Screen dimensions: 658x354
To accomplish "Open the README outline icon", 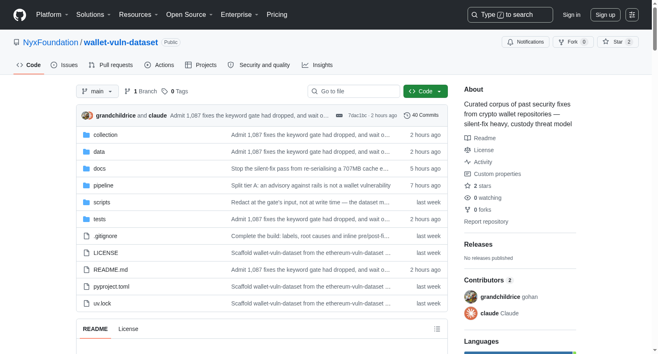I will click(x=437, y=329).
